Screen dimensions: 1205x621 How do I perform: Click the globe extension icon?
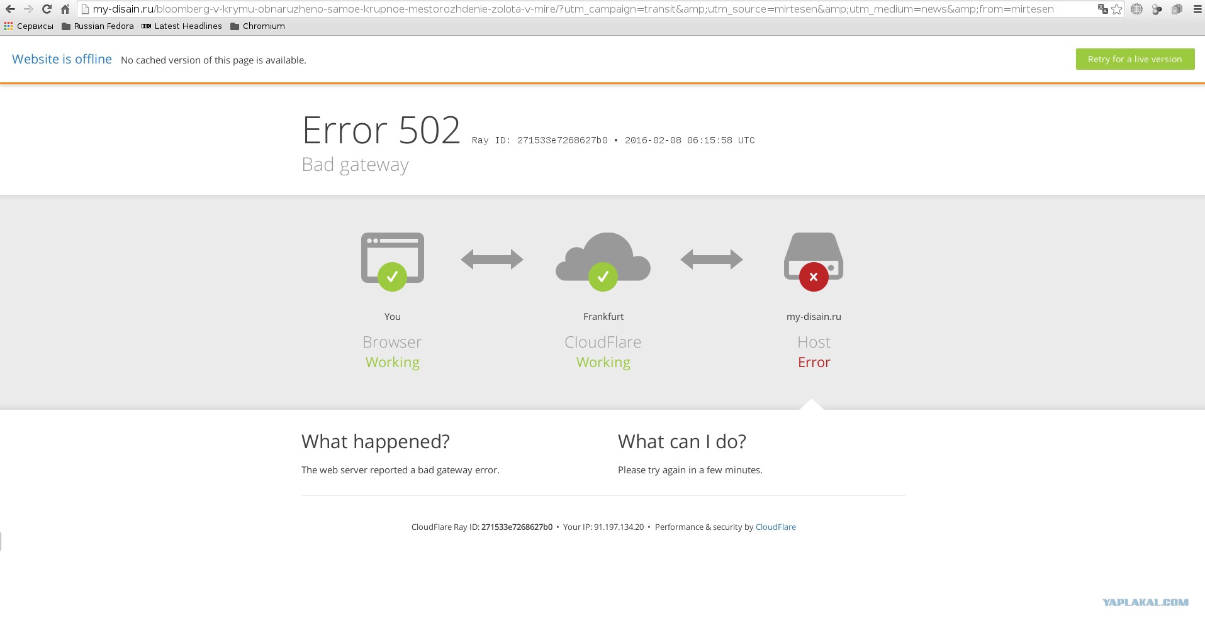(x=1136, y=9)
